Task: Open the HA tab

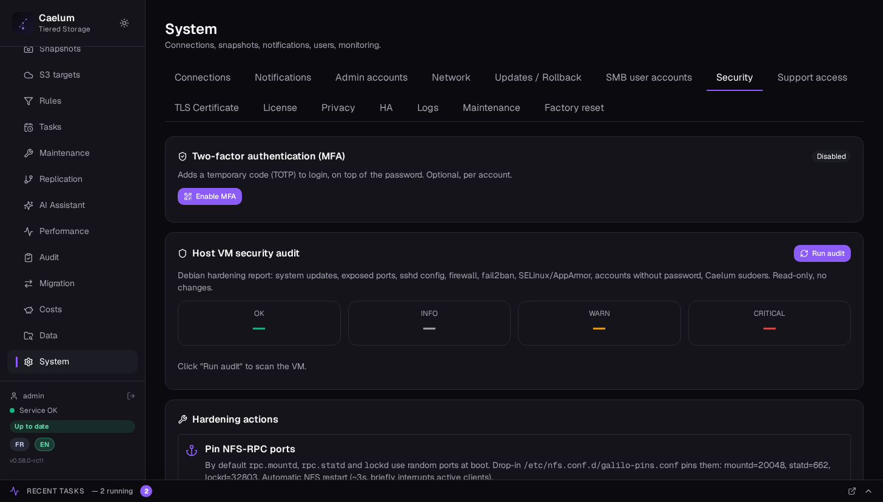Action: point(386,108)
